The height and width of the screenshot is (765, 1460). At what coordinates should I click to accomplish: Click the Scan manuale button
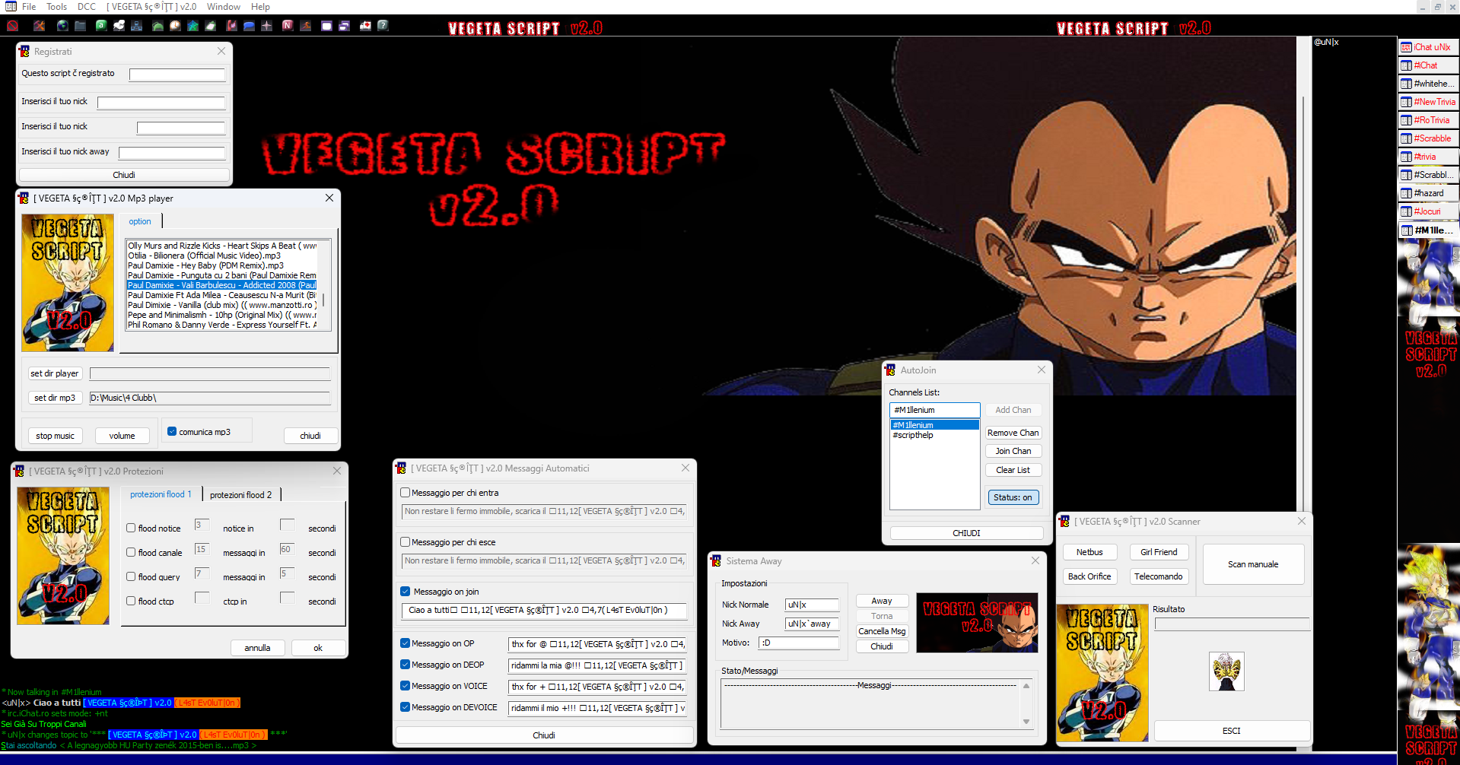(x=1253, y=564)
